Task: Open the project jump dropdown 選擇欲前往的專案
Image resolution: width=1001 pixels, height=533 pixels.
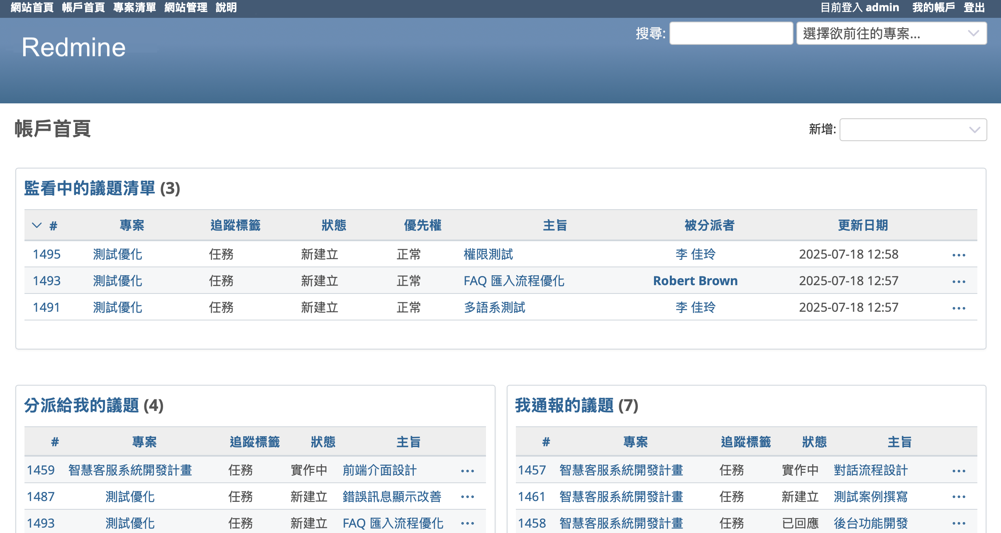Action: click(891, 33)
